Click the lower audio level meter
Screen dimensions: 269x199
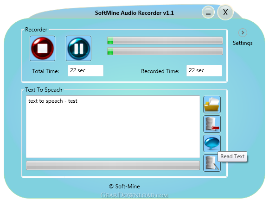[x=165, y=51]
